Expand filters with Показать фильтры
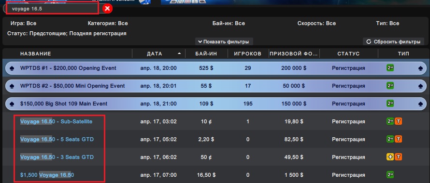The height and width of the screenshot is (183, 430). click(x=224, y=42)
